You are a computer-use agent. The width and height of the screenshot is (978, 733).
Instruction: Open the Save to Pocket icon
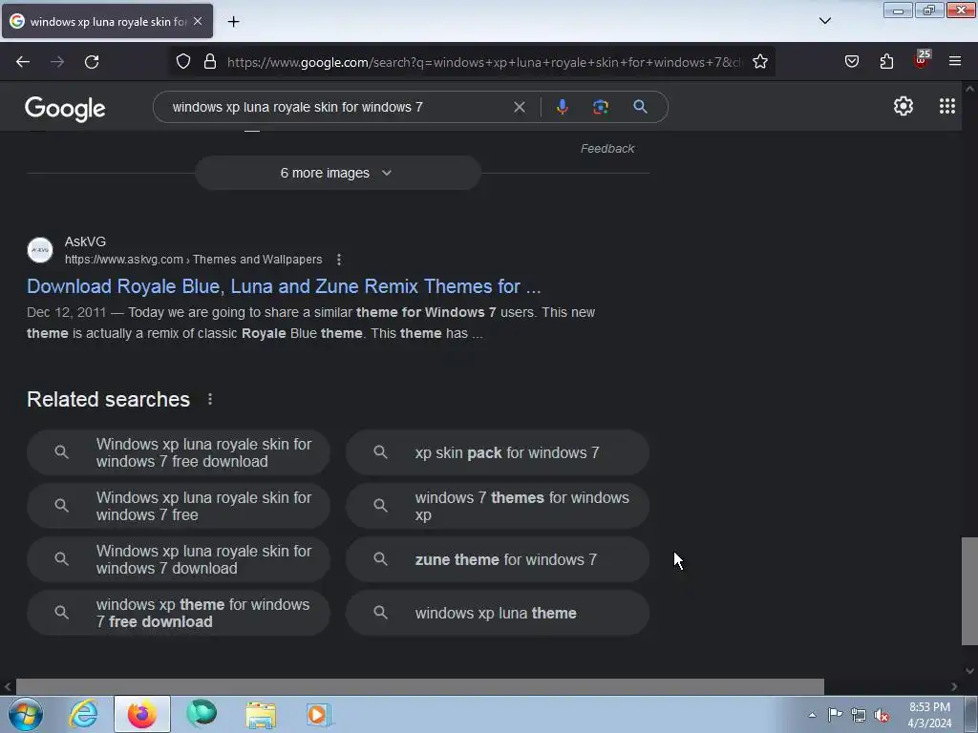click(851, 62)
